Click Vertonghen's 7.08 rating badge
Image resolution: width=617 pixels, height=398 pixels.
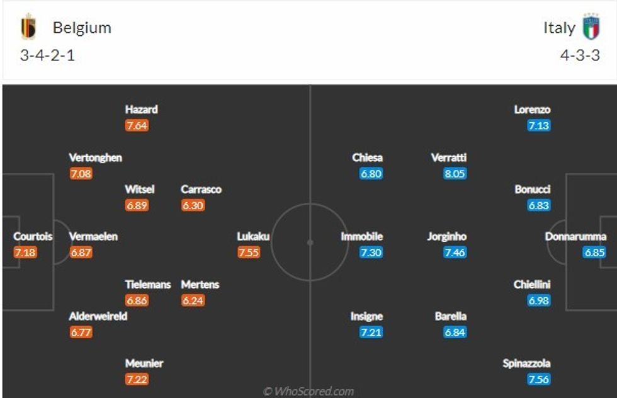click(81, 174)
